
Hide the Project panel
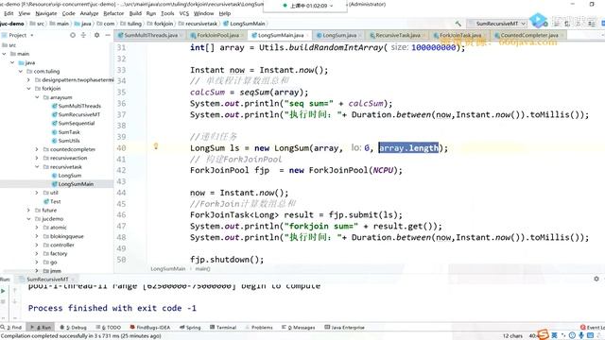(108, 35)
